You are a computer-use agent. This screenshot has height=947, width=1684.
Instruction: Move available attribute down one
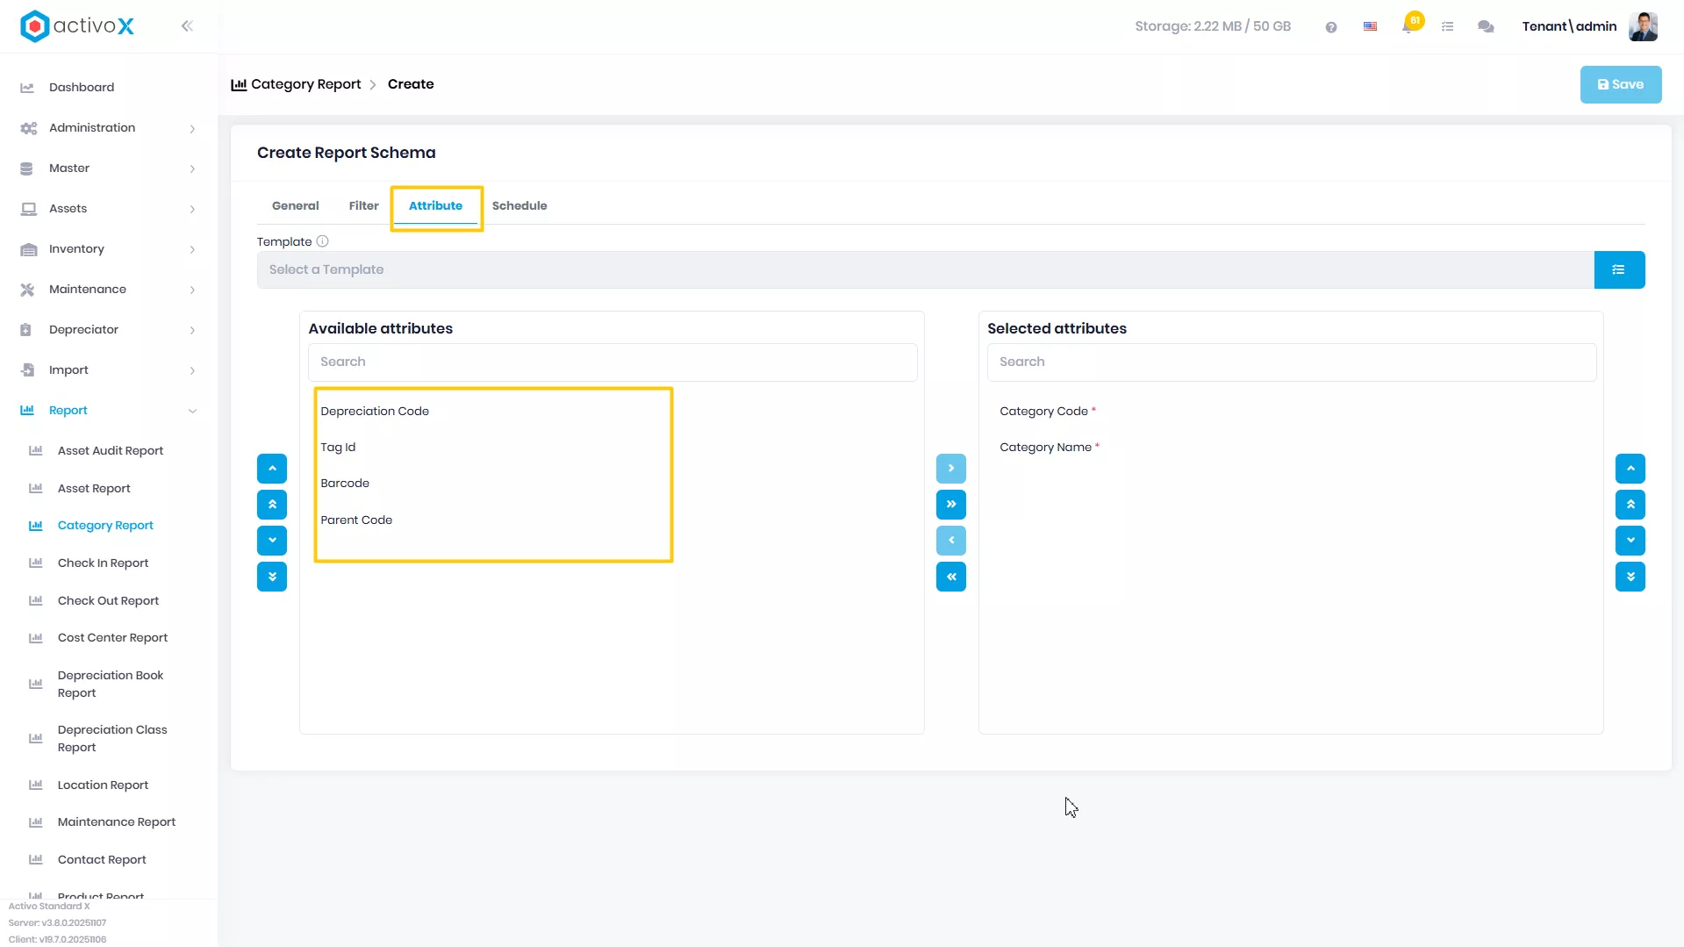pos(272,541)
